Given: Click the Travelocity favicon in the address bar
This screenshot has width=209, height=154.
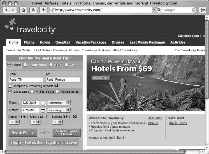Looking at the screenshot, I should 52,10.
